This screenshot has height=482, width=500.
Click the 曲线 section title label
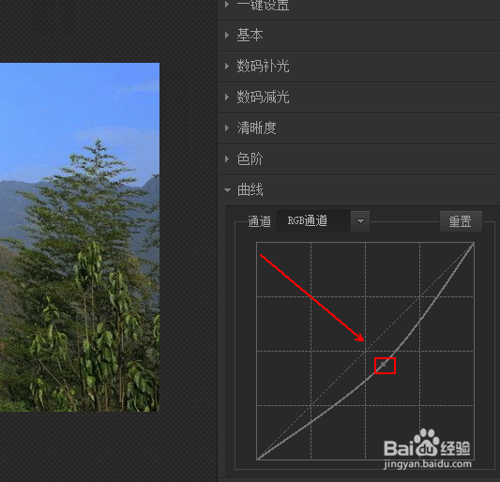pos(250,190)
